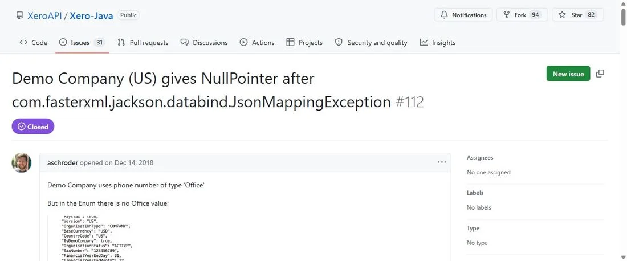Fork the repository

[522, 15]
